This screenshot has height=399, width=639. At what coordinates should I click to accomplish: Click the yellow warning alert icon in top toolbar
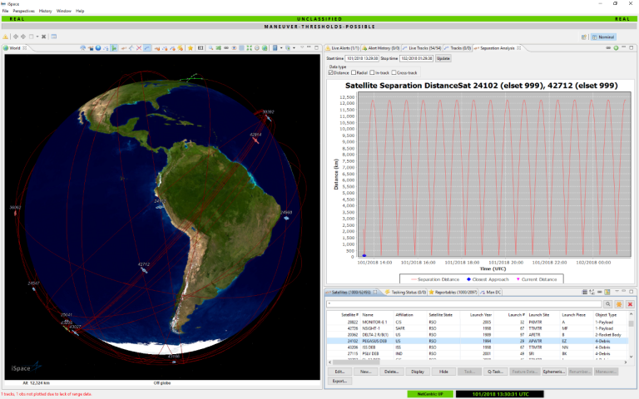6,37
